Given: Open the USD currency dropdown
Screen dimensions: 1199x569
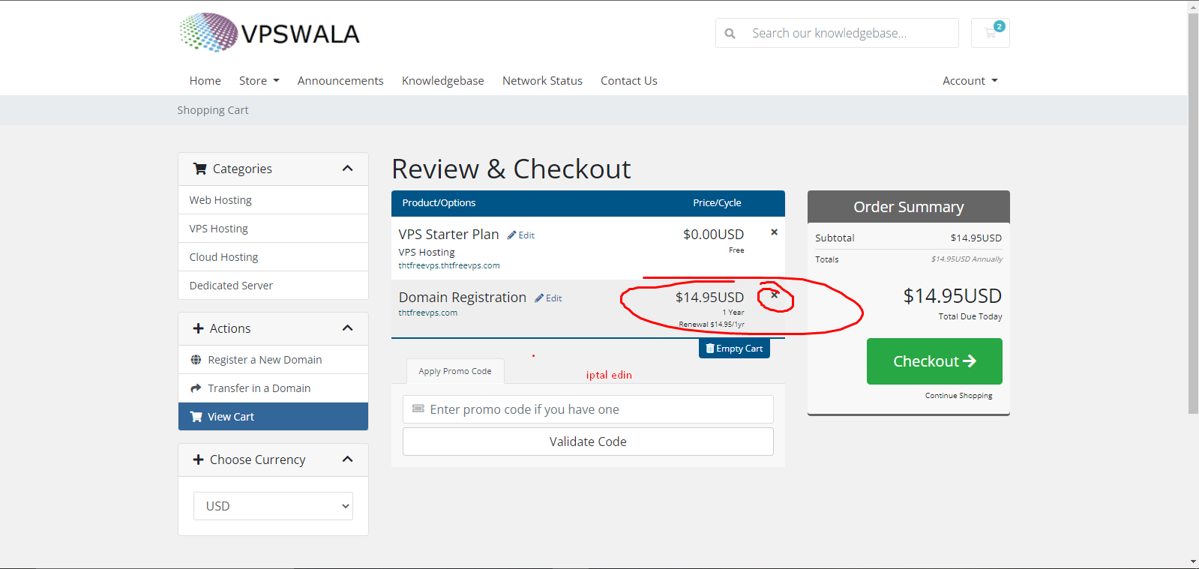Looking at the screenshot, I should tap(273, 506).
